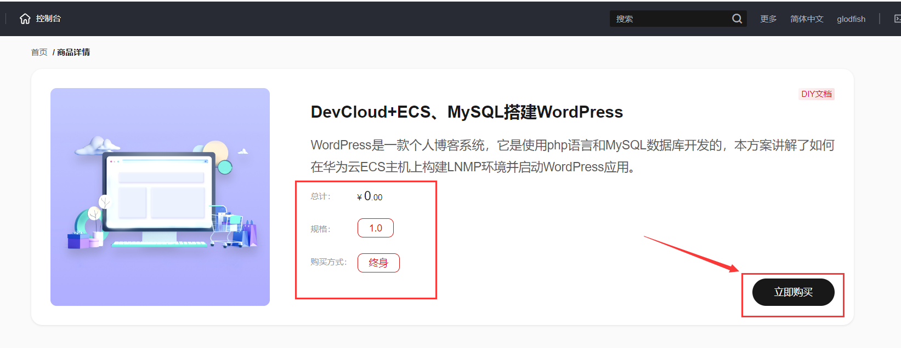This screenshot has width=901, height=348.
Task: Go to 首页 breadcrumb link
Action: pos(39,52)
